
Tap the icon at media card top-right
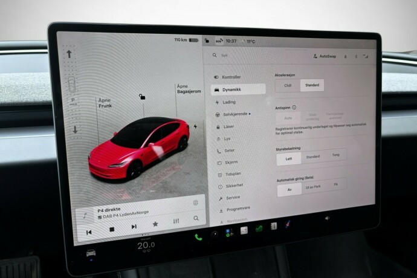click(195, 203)
